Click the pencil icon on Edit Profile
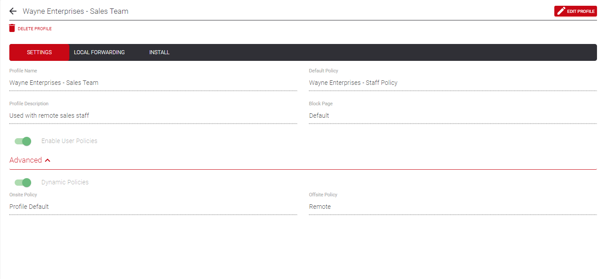This screenshot has width=605, height=279. click(x=561, y=11)
